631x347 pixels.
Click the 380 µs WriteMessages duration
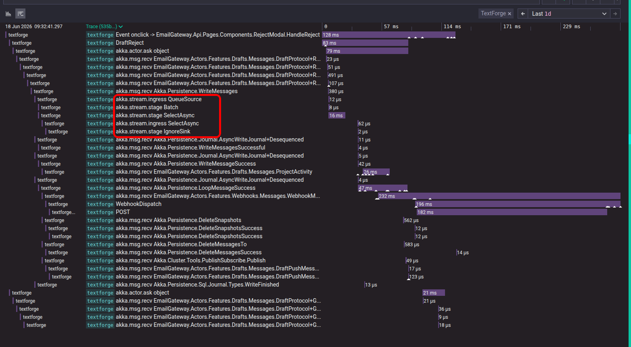pos(336,91)
